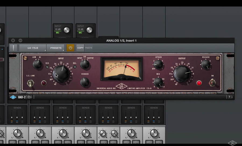
Task: Click the large INPUT gain knob
Action: click(61, 74)
